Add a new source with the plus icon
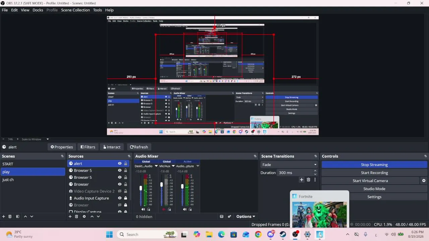The image size is (429, 241). point(70,217)
